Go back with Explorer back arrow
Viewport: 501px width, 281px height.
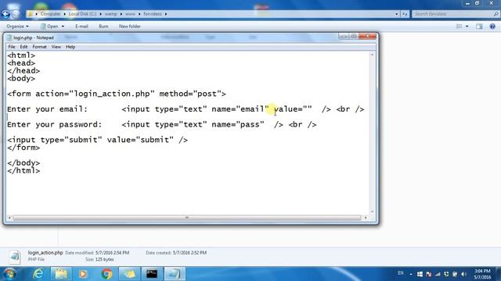(5, 14)
